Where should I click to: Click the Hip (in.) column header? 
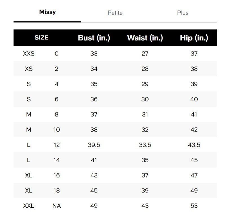click(194, 38)
